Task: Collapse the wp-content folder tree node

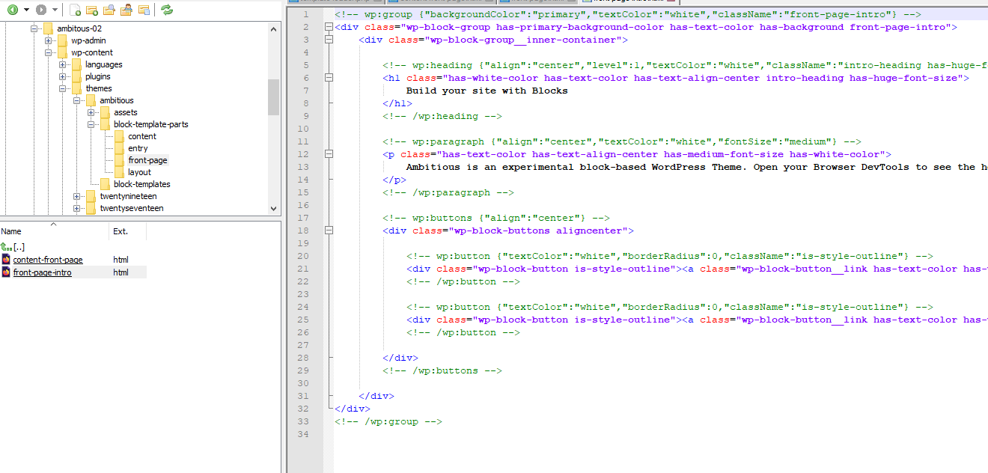Action: (49, 52)
